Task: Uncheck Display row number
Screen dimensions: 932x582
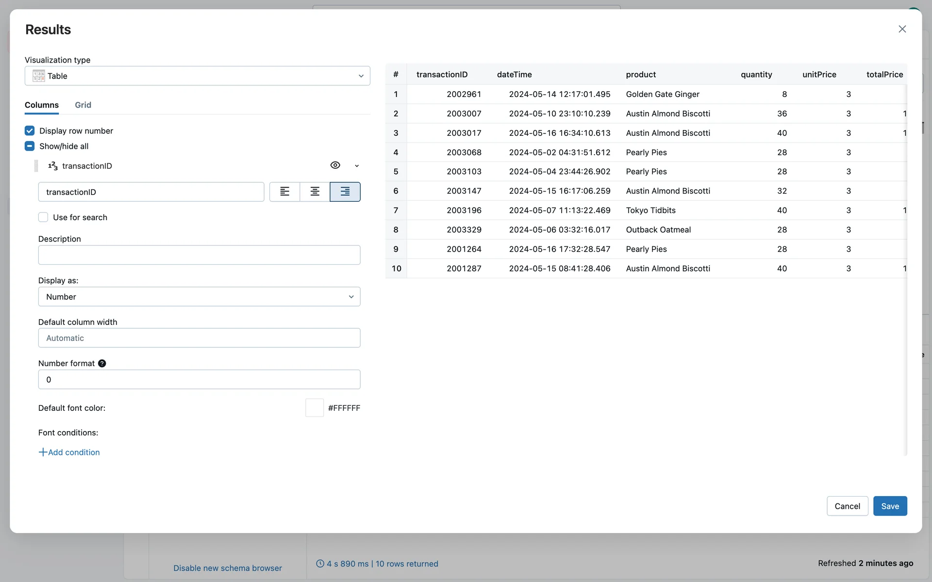Action: pyautogui.click(x=30, y=131)
